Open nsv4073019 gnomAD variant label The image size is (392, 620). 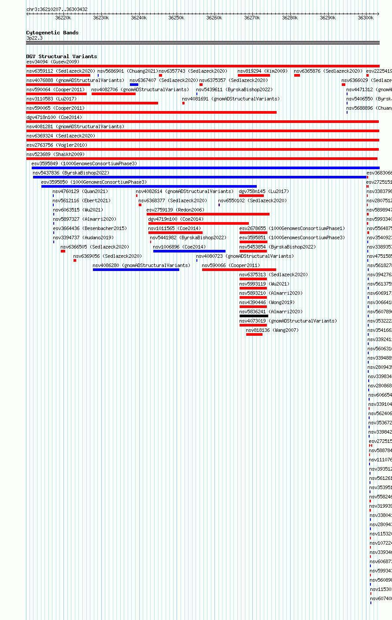[288, 321]
